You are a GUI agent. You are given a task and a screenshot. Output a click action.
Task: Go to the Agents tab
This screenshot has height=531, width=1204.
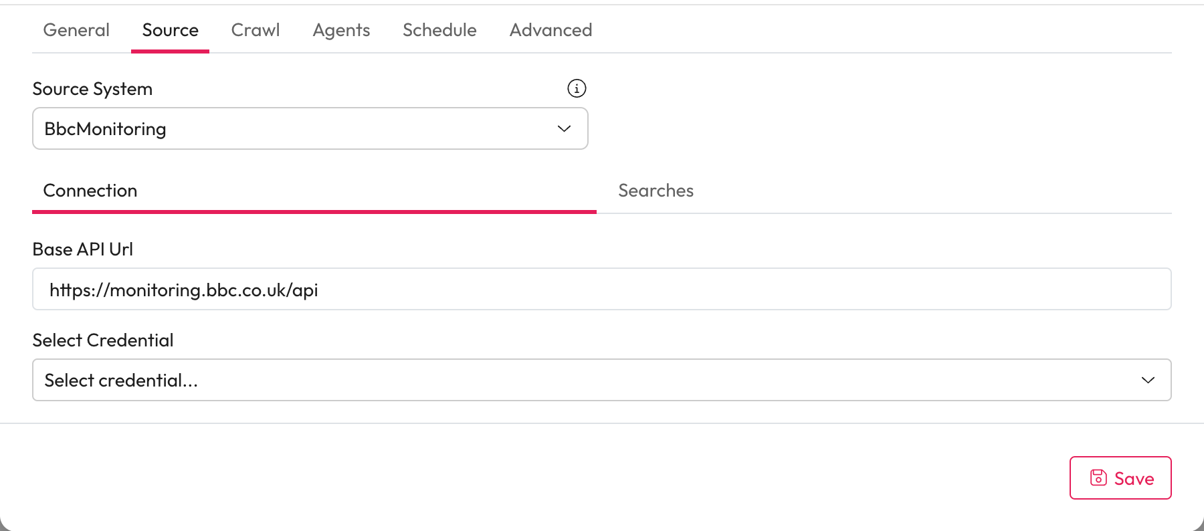click(x=341, y=30)
